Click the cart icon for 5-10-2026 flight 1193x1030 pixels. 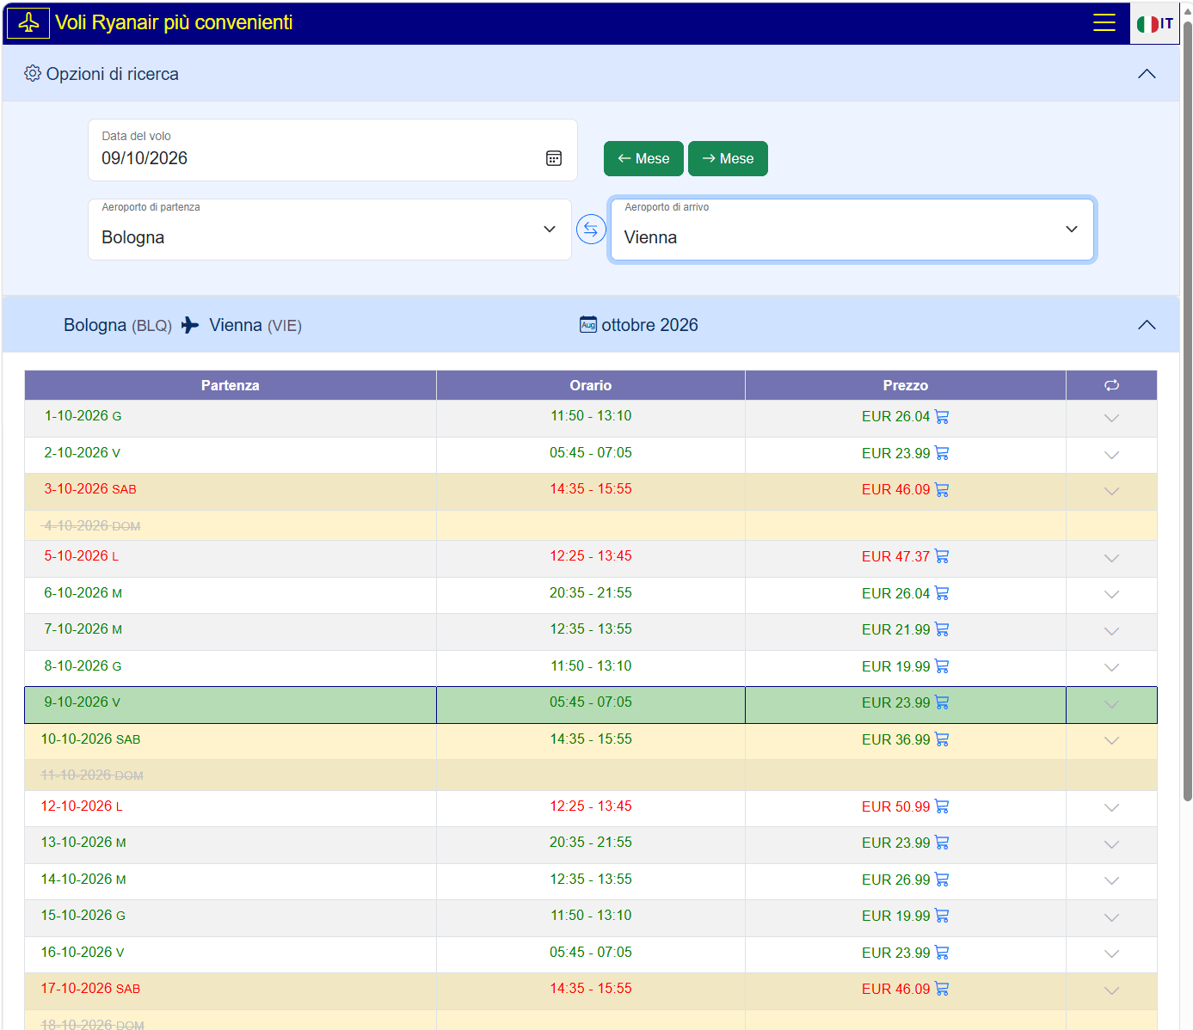(x=942, y=557)
